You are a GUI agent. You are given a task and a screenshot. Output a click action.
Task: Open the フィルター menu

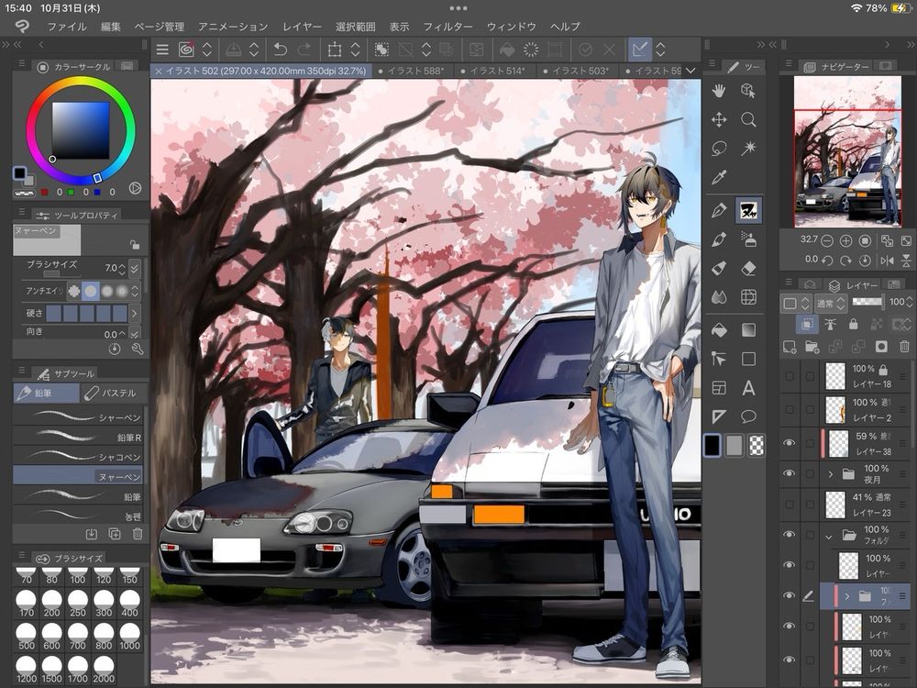(448, 27)
